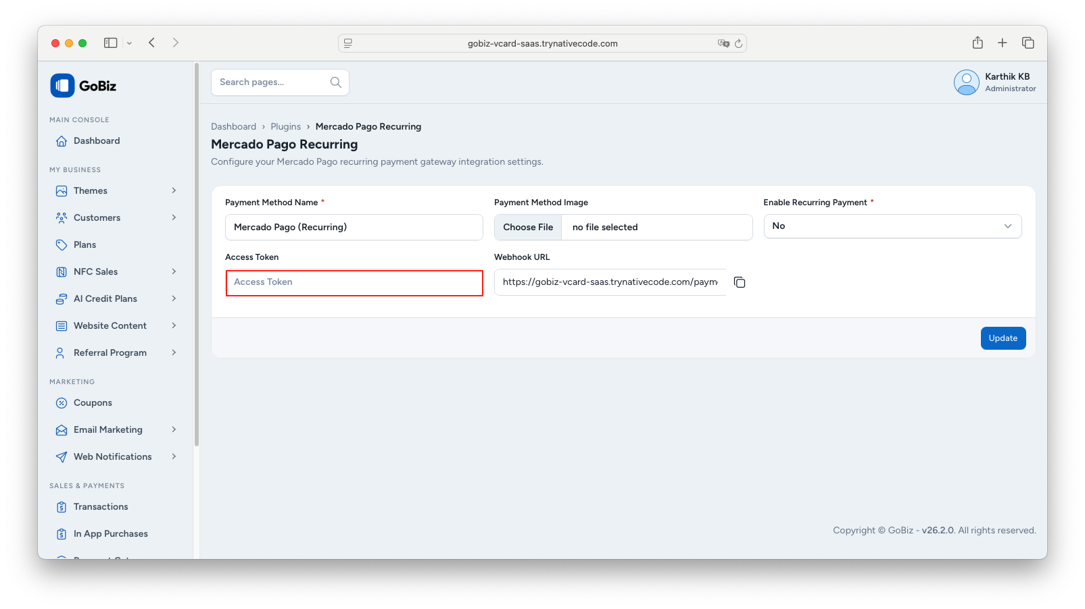Image resolution: width=1085 pixels, height=609 pixels.
Task: Click the Access Token input field
Action: coord(354,283)
